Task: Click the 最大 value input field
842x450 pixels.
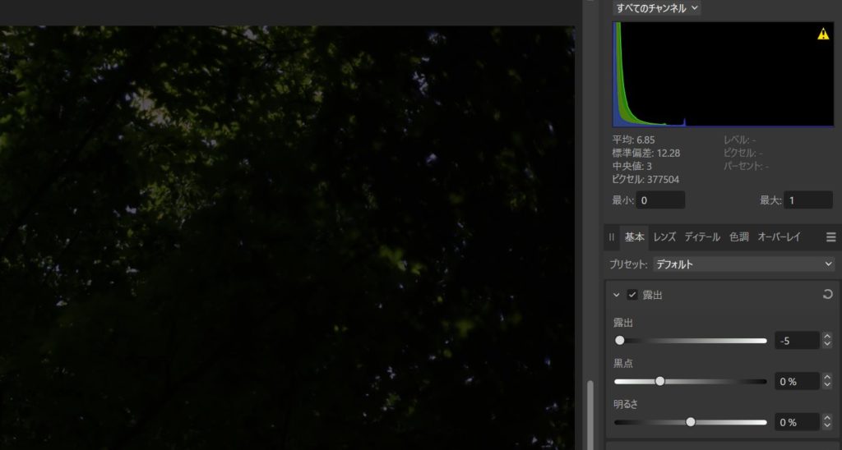Action: click(x=808, y=200)
